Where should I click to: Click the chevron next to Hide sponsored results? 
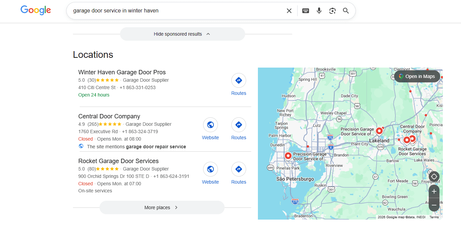(208, 34)
